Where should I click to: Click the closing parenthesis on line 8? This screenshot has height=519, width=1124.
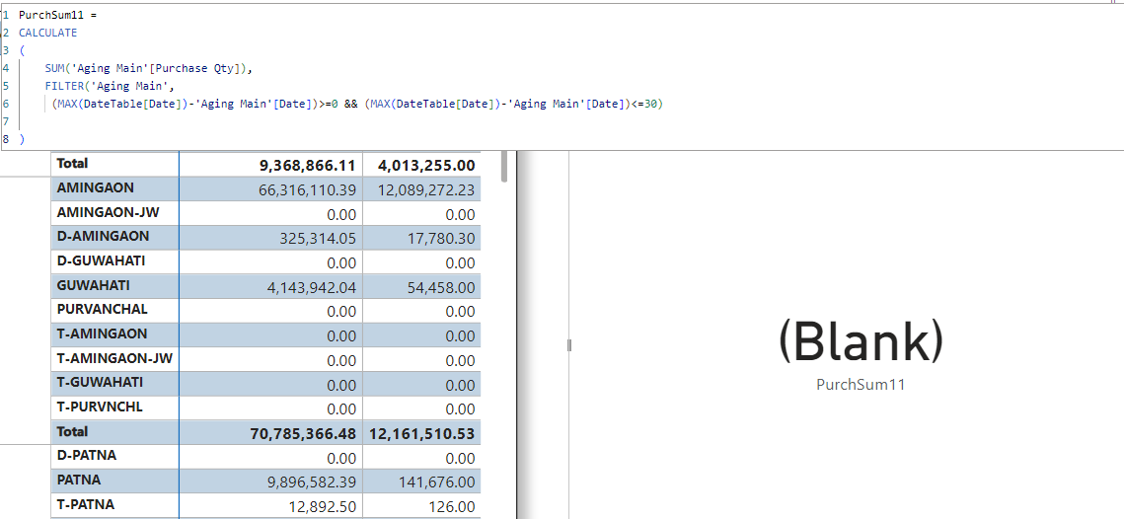click(x=23, y=139)
